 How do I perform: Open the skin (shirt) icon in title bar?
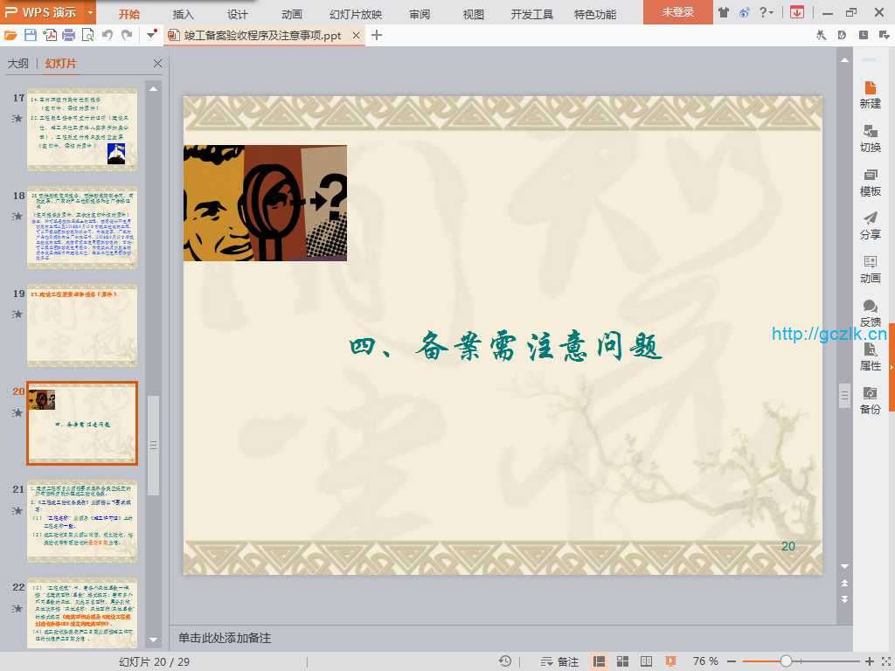[724, 12]
